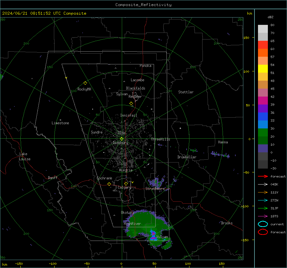Click the orange 111V arrow icon
The width and height of the screenshot is (287, 268).
(x=263, y=192)
